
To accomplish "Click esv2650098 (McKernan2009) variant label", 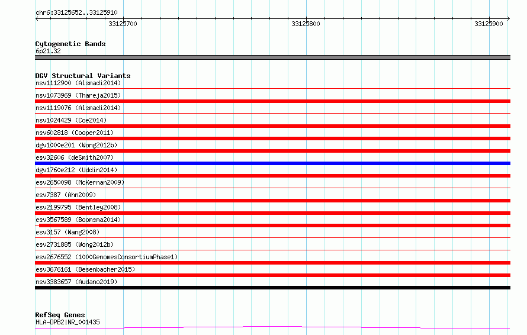I will [x=80, y=182].
